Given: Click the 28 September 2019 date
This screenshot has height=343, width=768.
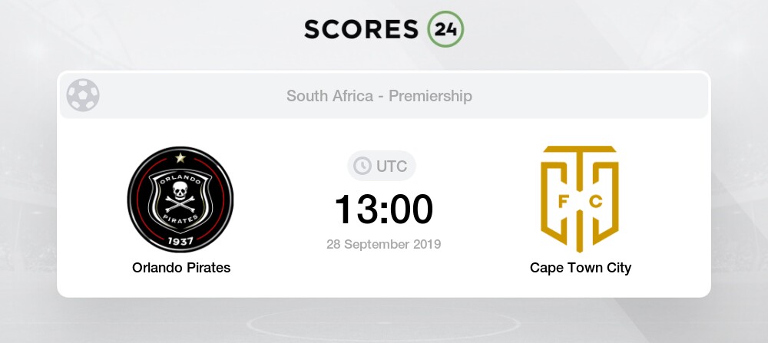Looking at the screenshot, I should (383, 244).
